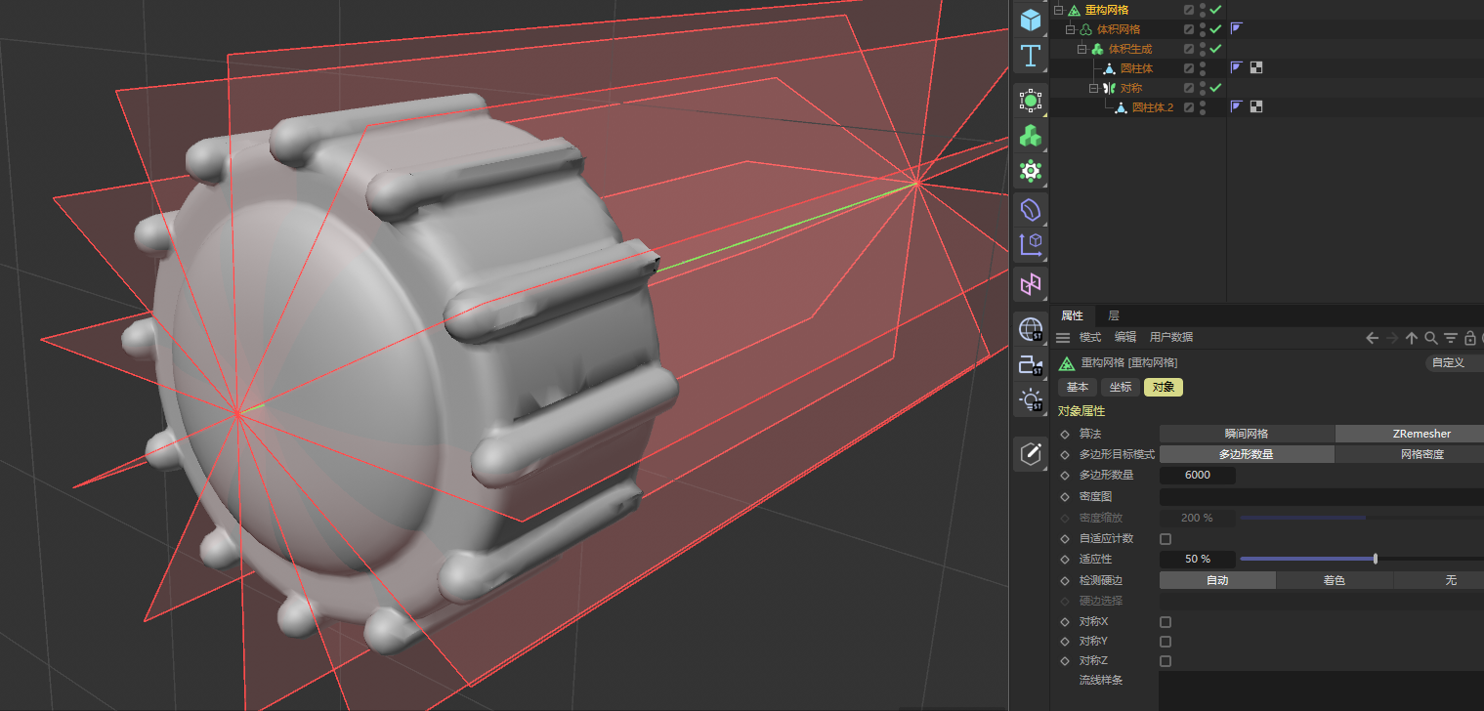Select the Cube primitive tool

[1030, 20]
